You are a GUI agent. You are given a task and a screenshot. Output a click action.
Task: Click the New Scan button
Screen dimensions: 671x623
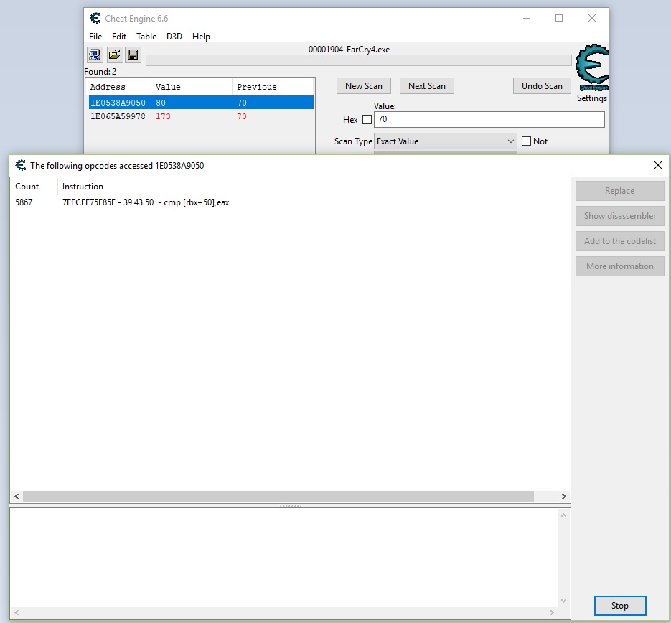coord(364,86)
